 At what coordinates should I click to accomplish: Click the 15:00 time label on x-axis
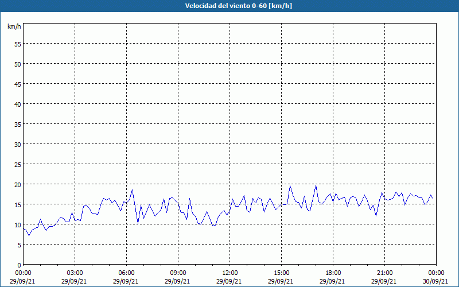pos(281,273)
